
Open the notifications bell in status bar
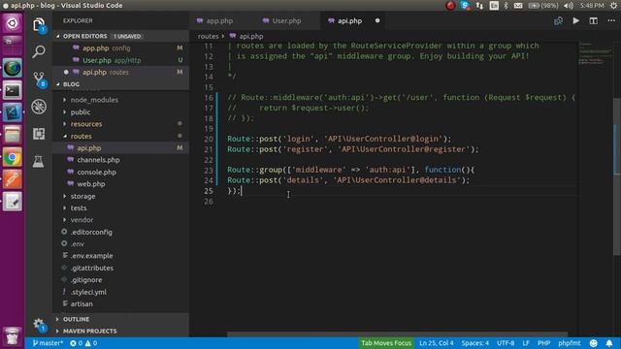609,343
